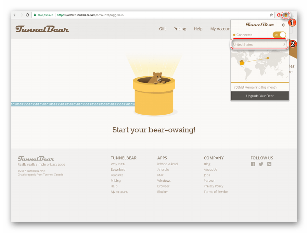Open TunnelBear's Google Plus icon
The image size is (308, 233).
269,164
